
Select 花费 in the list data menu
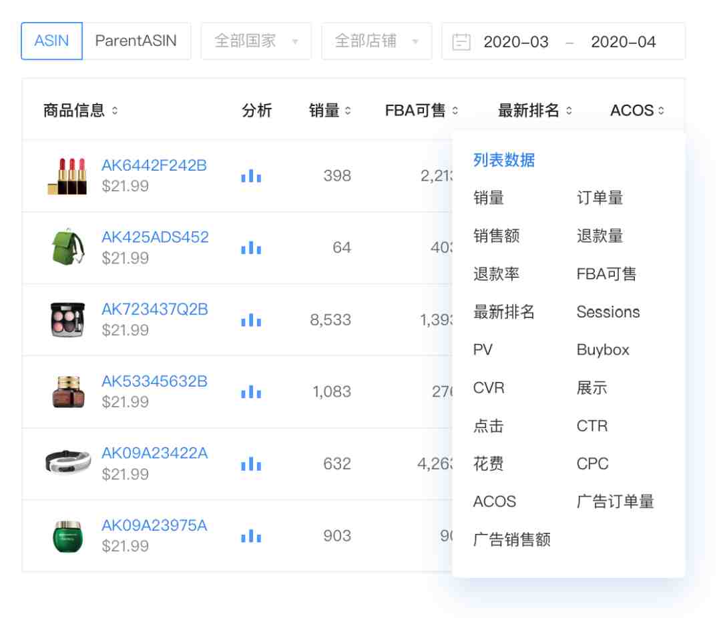tap(488, 464)
